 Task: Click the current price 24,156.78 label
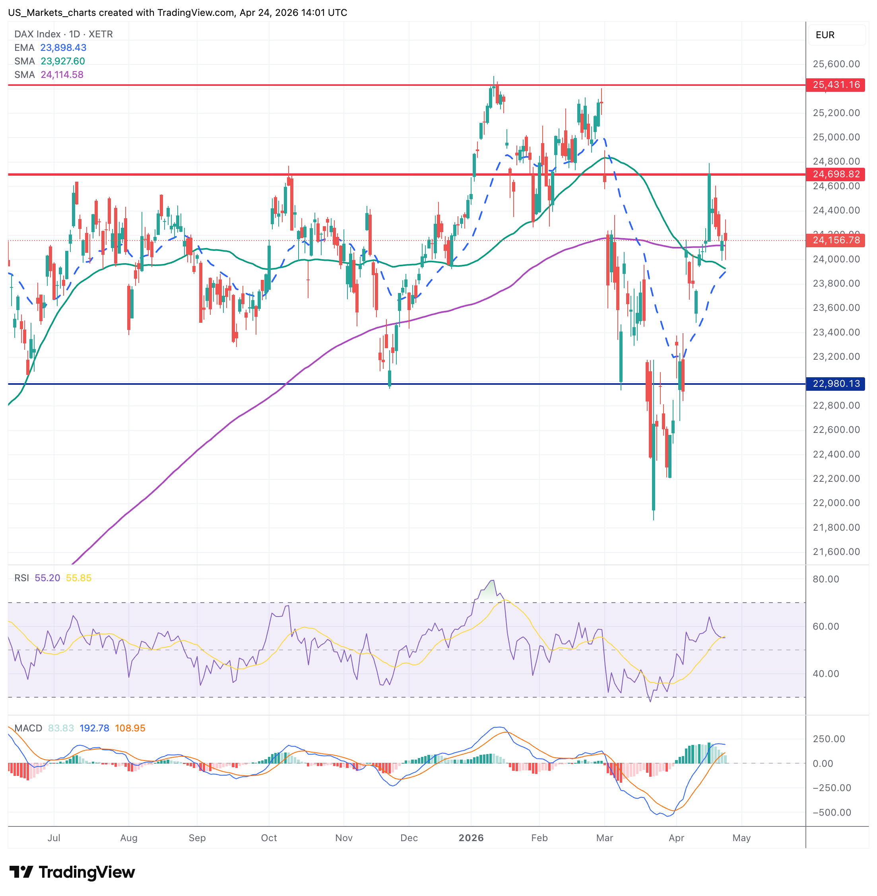tap(835, 240)
